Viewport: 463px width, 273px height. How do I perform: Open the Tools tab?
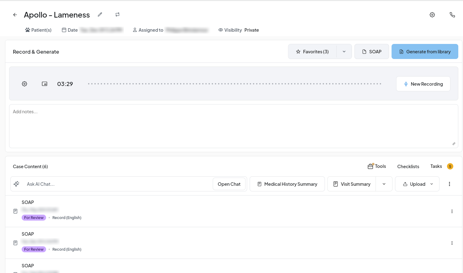pyautogui.click(x=377, y=166)
